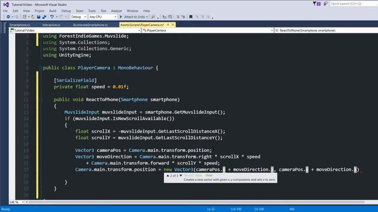Viewport: 378px width, 212px height.
Task: Open the File menu
Action: tap(5, 11)
